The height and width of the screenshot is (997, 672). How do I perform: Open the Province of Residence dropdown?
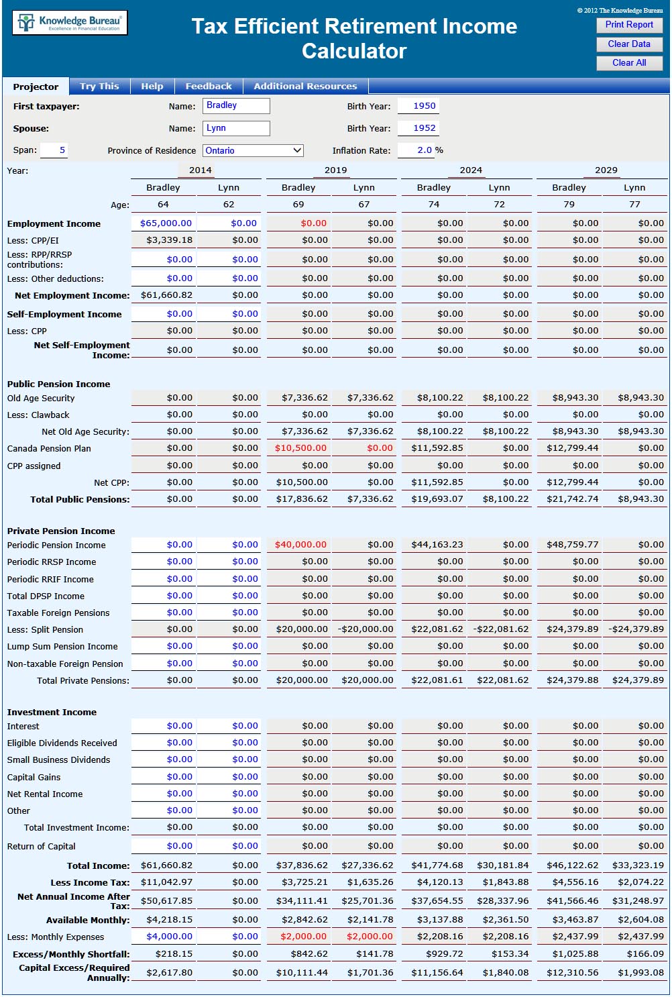pos(254,151)
